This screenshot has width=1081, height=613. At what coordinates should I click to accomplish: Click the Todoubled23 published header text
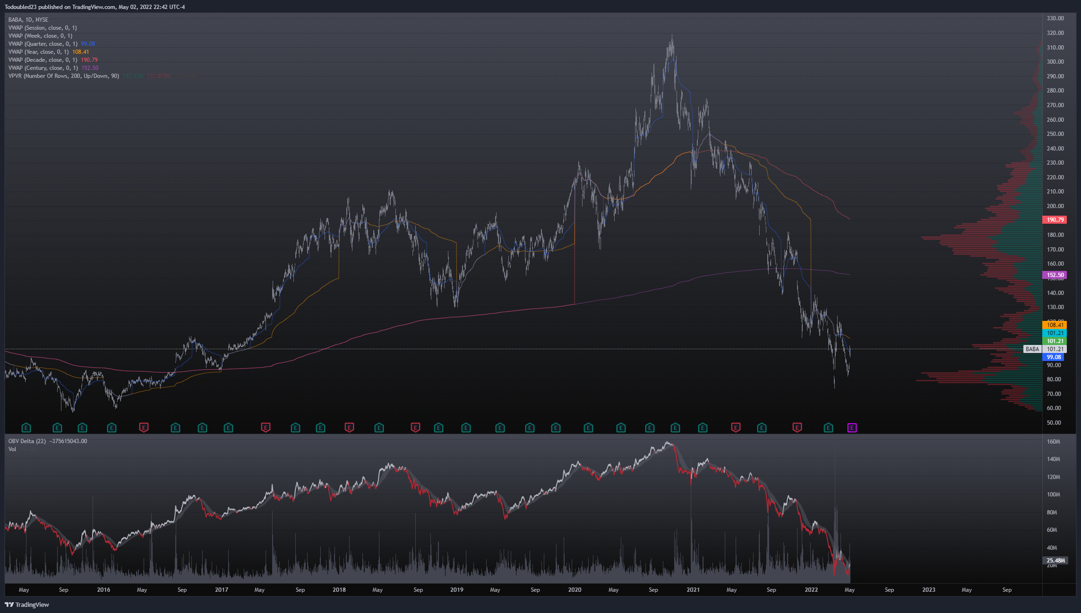(94, 7)
